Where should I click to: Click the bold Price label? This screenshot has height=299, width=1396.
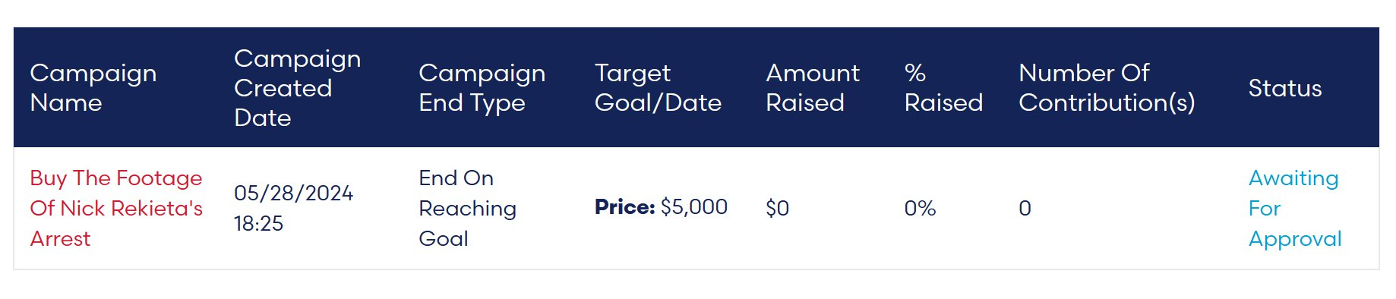coord(624,207)
